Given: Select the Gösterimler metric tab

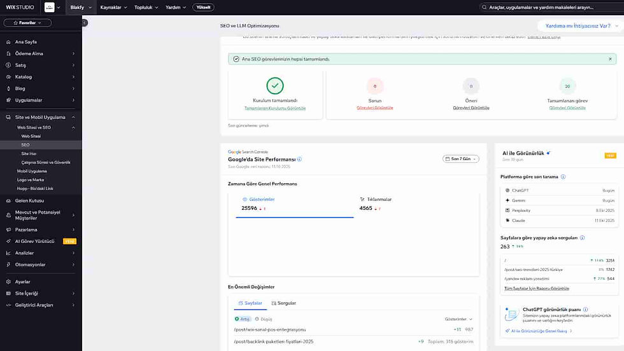Looking at the screenshot, I should [294, 205].
